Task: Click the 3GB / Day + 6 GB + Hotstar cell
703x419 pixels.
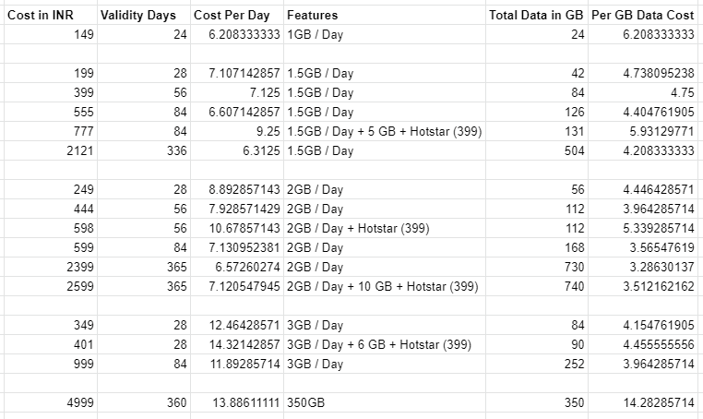Action: 385,344
